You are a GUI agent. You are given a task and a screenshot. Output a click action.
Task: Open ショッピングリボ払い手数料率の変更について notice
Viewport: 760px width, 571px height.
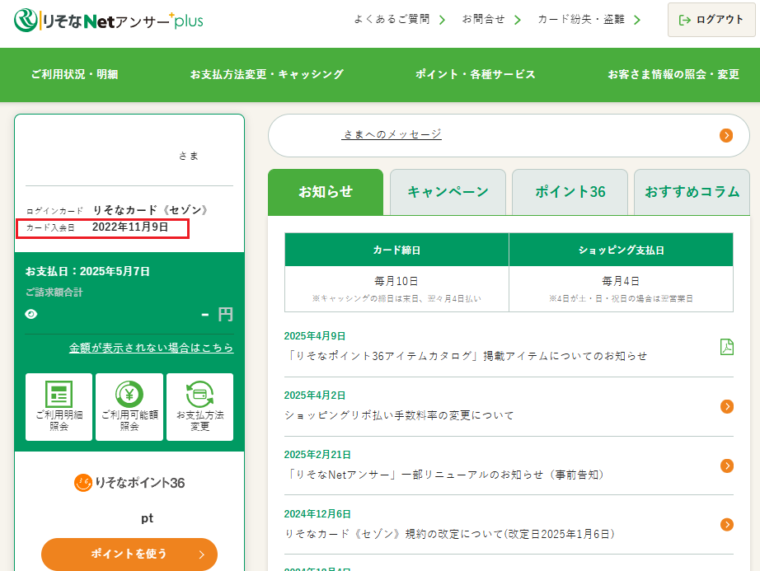coord(399,415)
